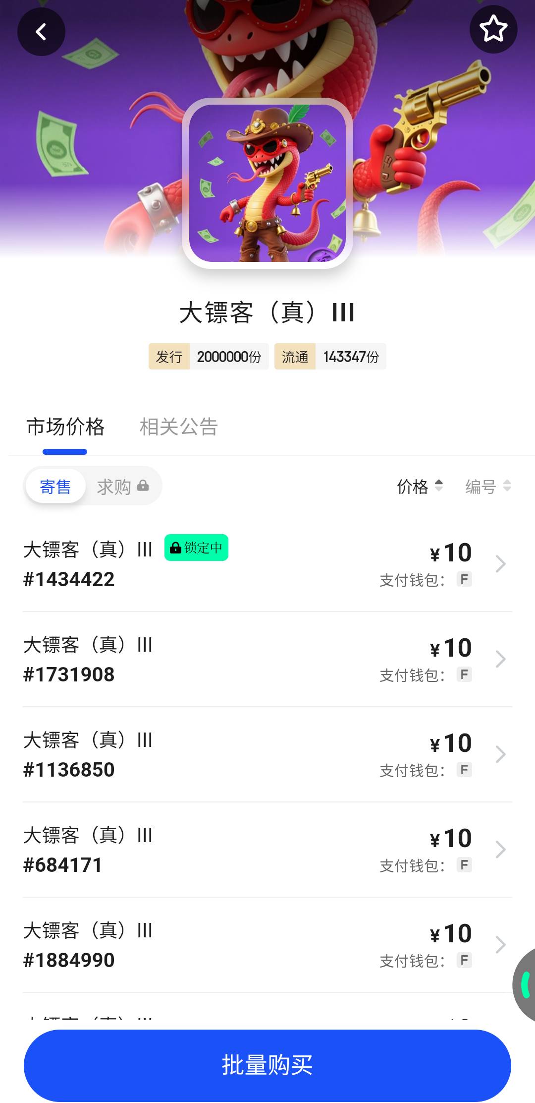
Task: Select the 市场价格 tab
Action: pyautogui.click(x=65, y=427)
